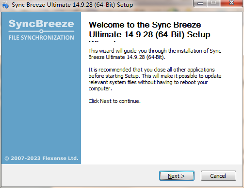Viewport: 244px width, 188px height.
Task: Click the 'FILE SYNCHRONIZATION' label
Action: pos(41,38)
